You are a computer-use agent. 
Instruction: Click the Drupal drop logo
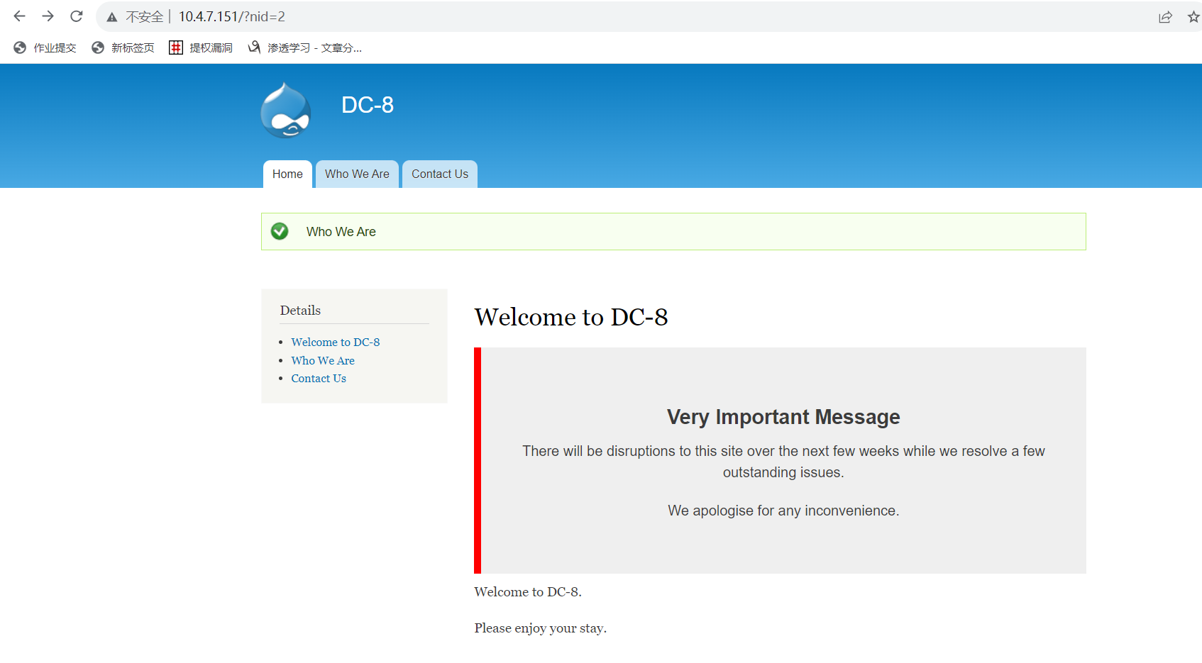coord(285,110)
